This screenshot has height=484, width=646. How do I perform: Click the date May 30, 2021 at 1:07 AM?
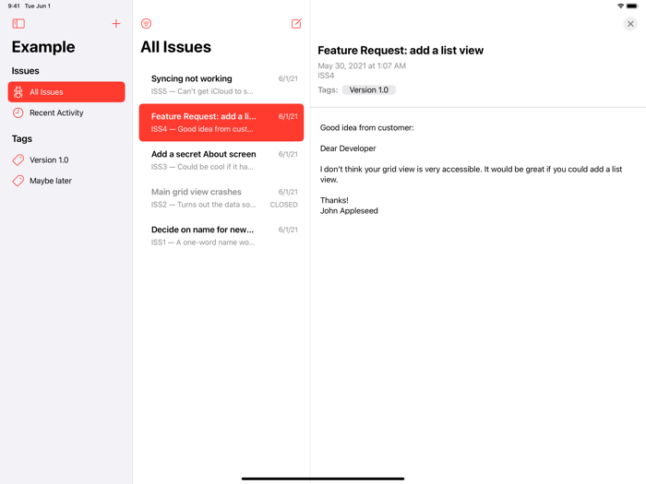coord(362,65)
